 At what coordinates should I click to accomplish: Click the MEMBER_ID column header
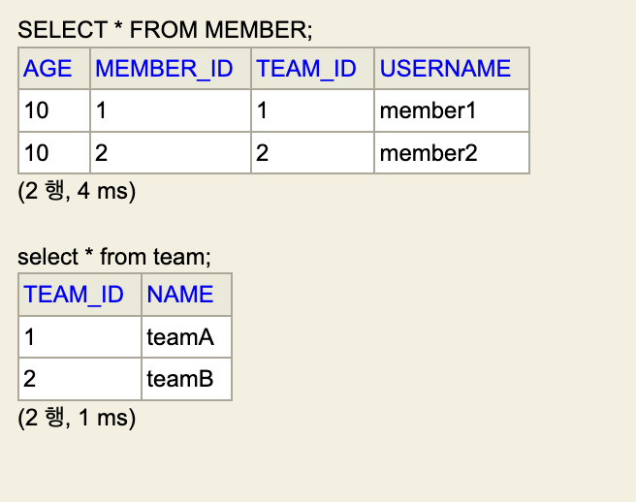165,69
